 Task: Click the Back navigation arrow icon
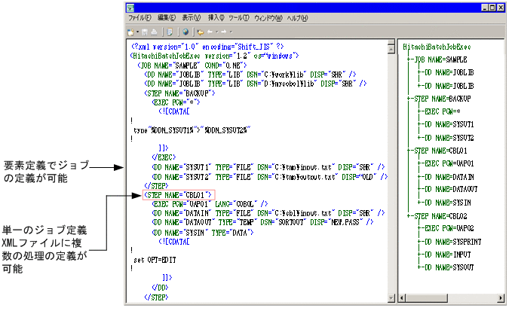(211, 32)
